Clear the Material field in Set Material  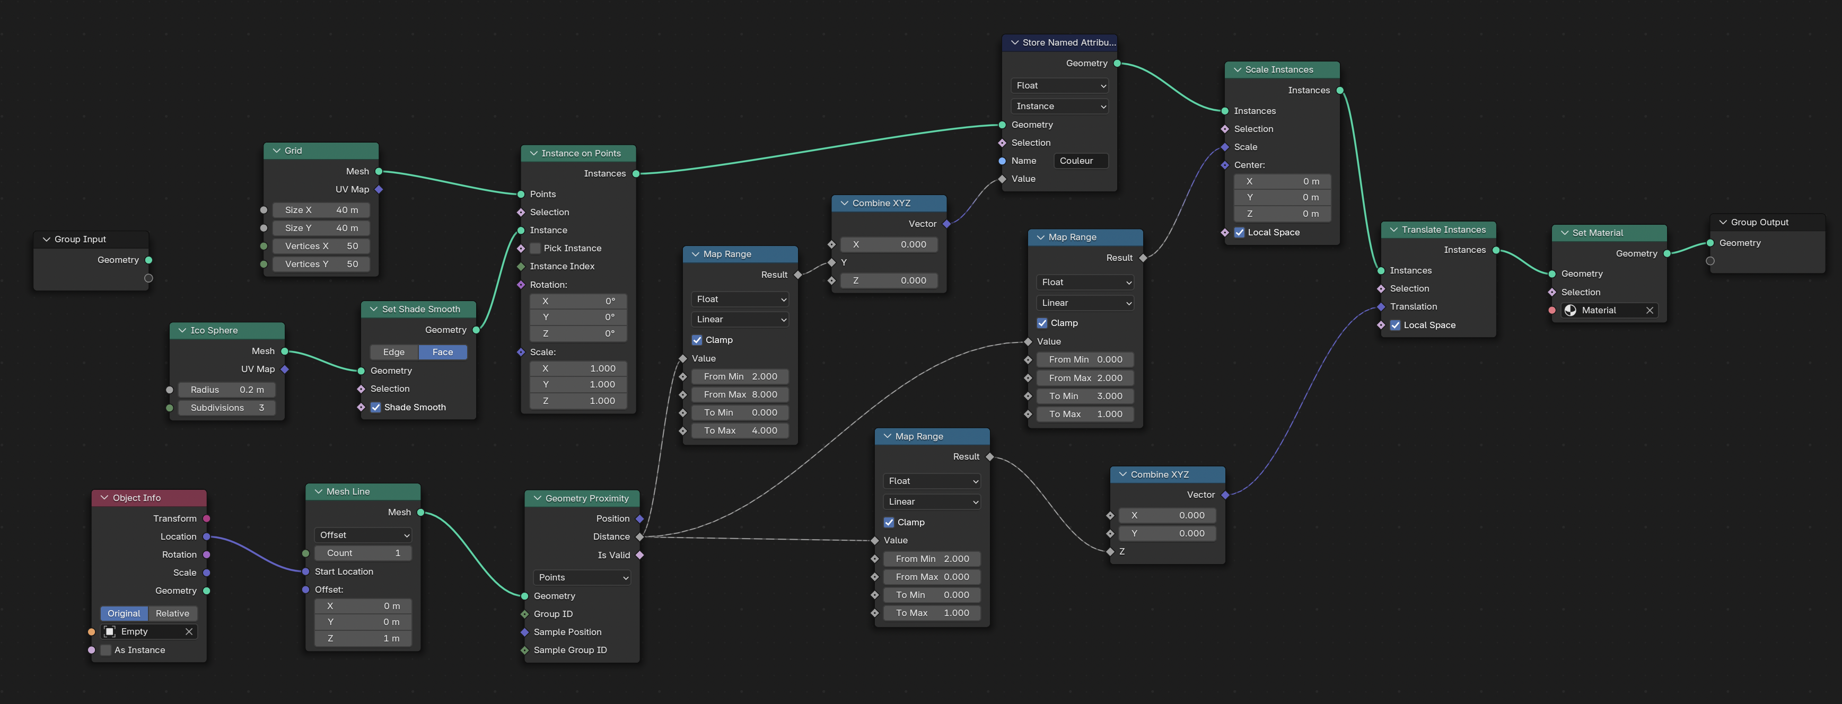tap(1650, 310)
